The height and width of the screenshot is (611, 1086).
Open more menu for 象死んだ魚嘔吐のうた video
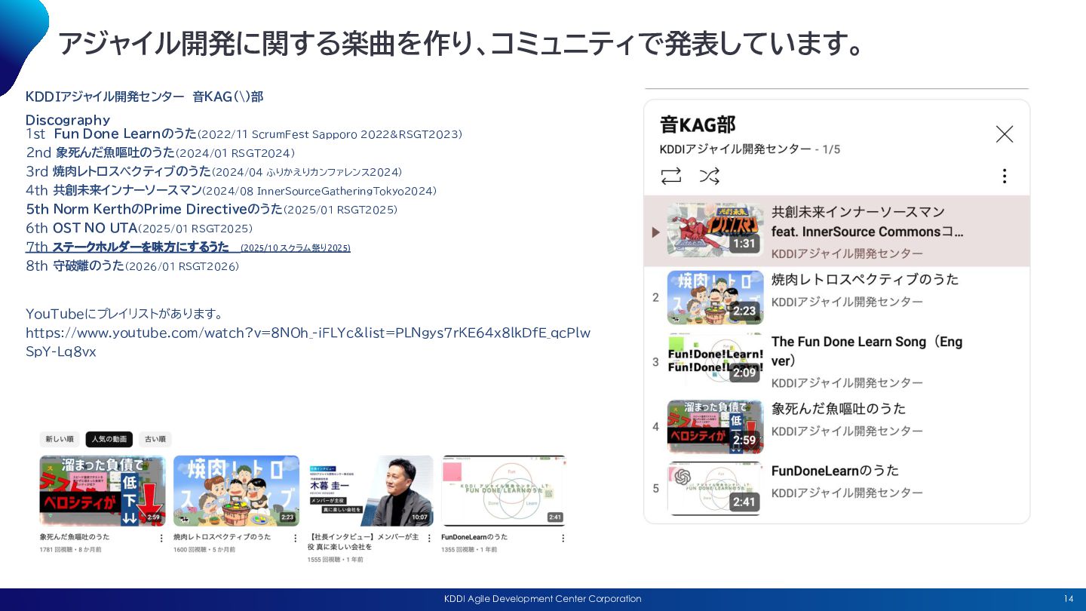point(161,538)
